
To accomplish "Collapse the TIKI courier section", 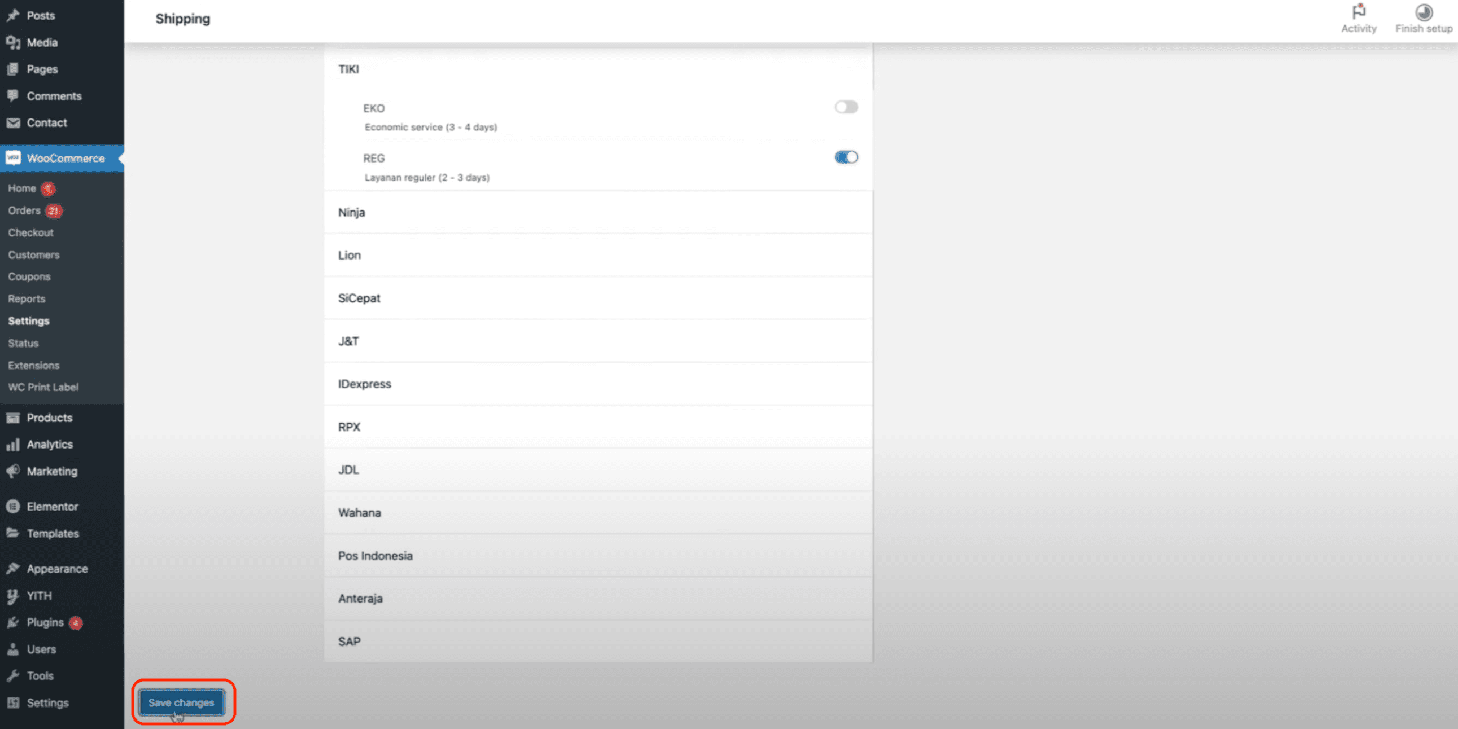I will pyautogui.click(x=598, y=69).
